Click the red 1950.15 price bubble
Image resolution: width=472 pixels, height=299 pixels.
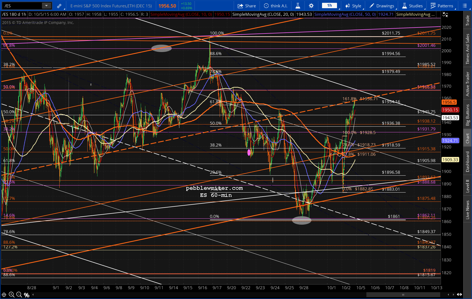450,110
